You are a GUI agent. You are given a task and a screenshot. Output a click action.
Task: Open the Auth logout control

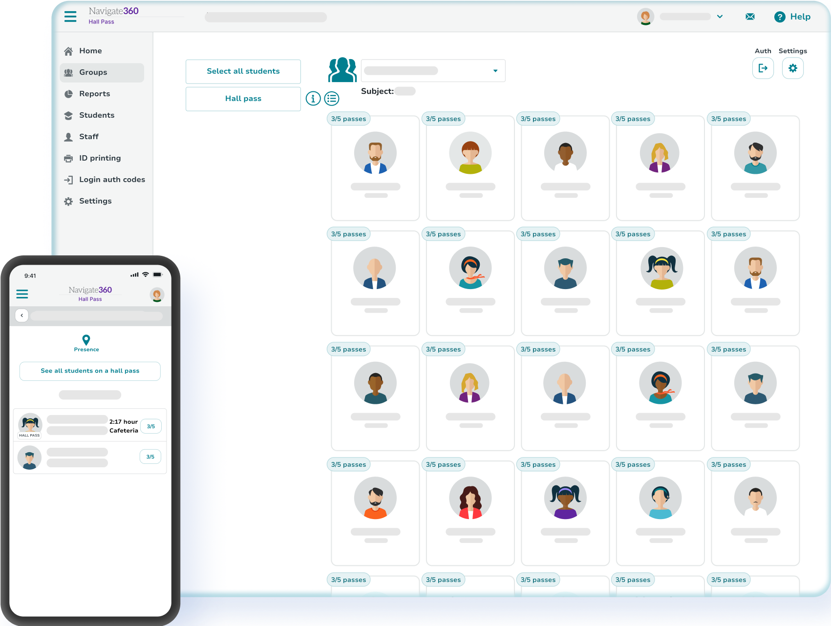[x=763, y=68]
